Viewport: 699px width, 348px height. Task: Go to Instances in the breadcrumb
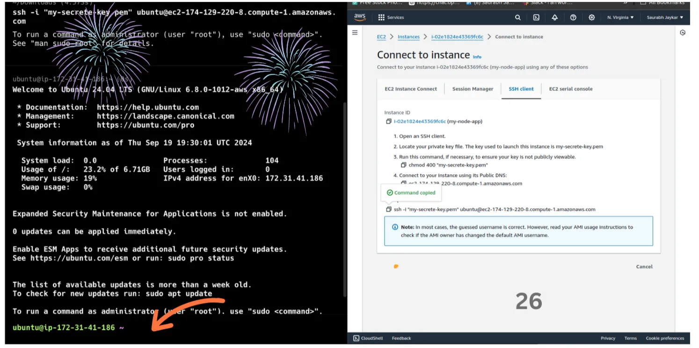(408, 36)
